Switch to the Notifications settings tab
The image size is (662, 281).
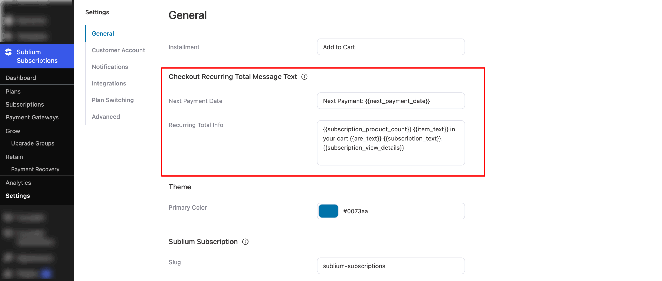pyautogui.click(x=110, y=67)
